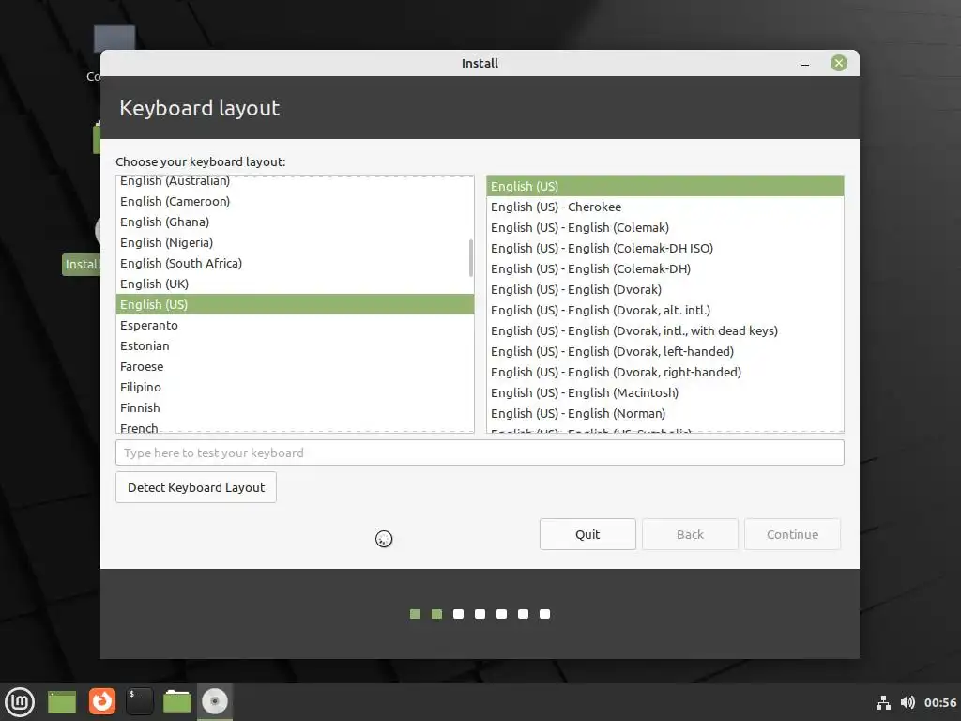Screen dimensions: 961x721
Task: Open the Linux Mint start menu
Action: pos(20,701)
